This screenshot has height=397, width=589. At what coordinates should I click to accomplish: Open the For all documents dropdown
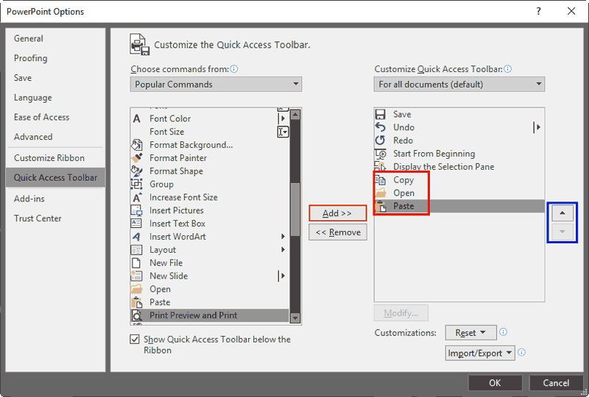pyautogui.click(x=459, y=84)
